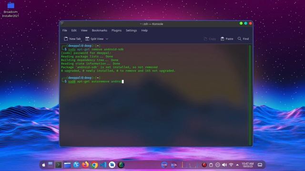The image size is (305, 171).
Task: Click the show desktop icon at dock end
Action: [260, 165]
